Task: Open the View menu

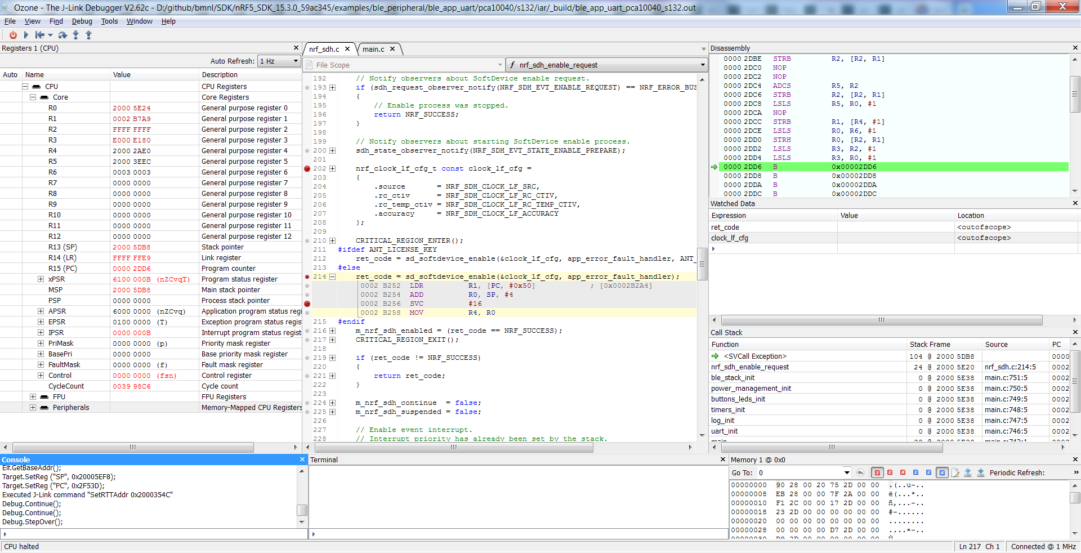Action: 33,21
